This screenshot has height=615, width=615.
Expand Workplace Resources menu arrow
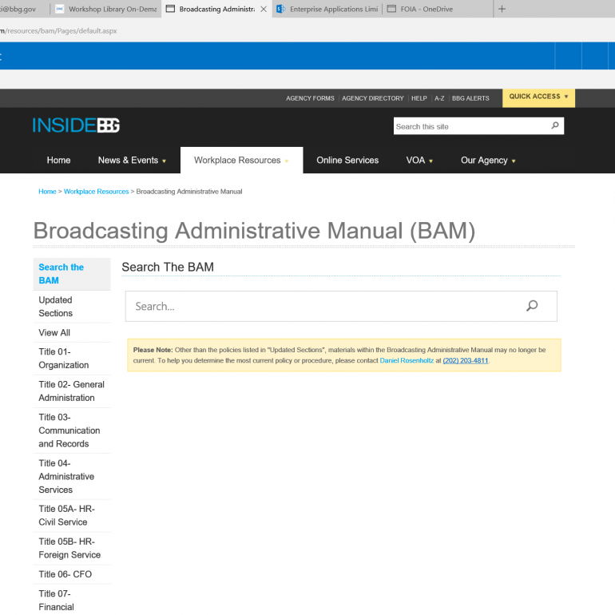286,161
